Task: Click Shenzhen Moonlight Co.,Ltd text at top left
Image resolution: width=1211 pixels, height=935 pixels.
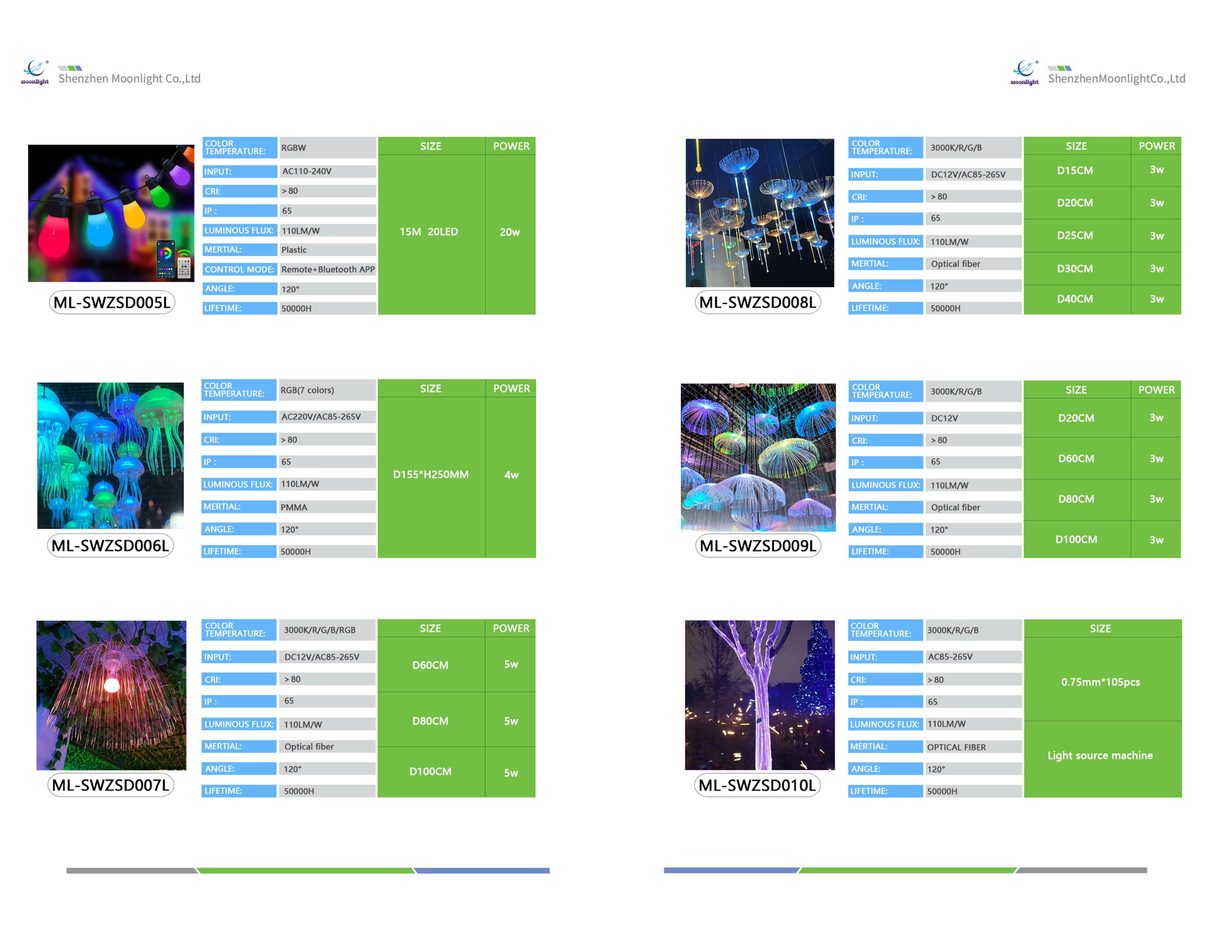Action: pos(129,79)
